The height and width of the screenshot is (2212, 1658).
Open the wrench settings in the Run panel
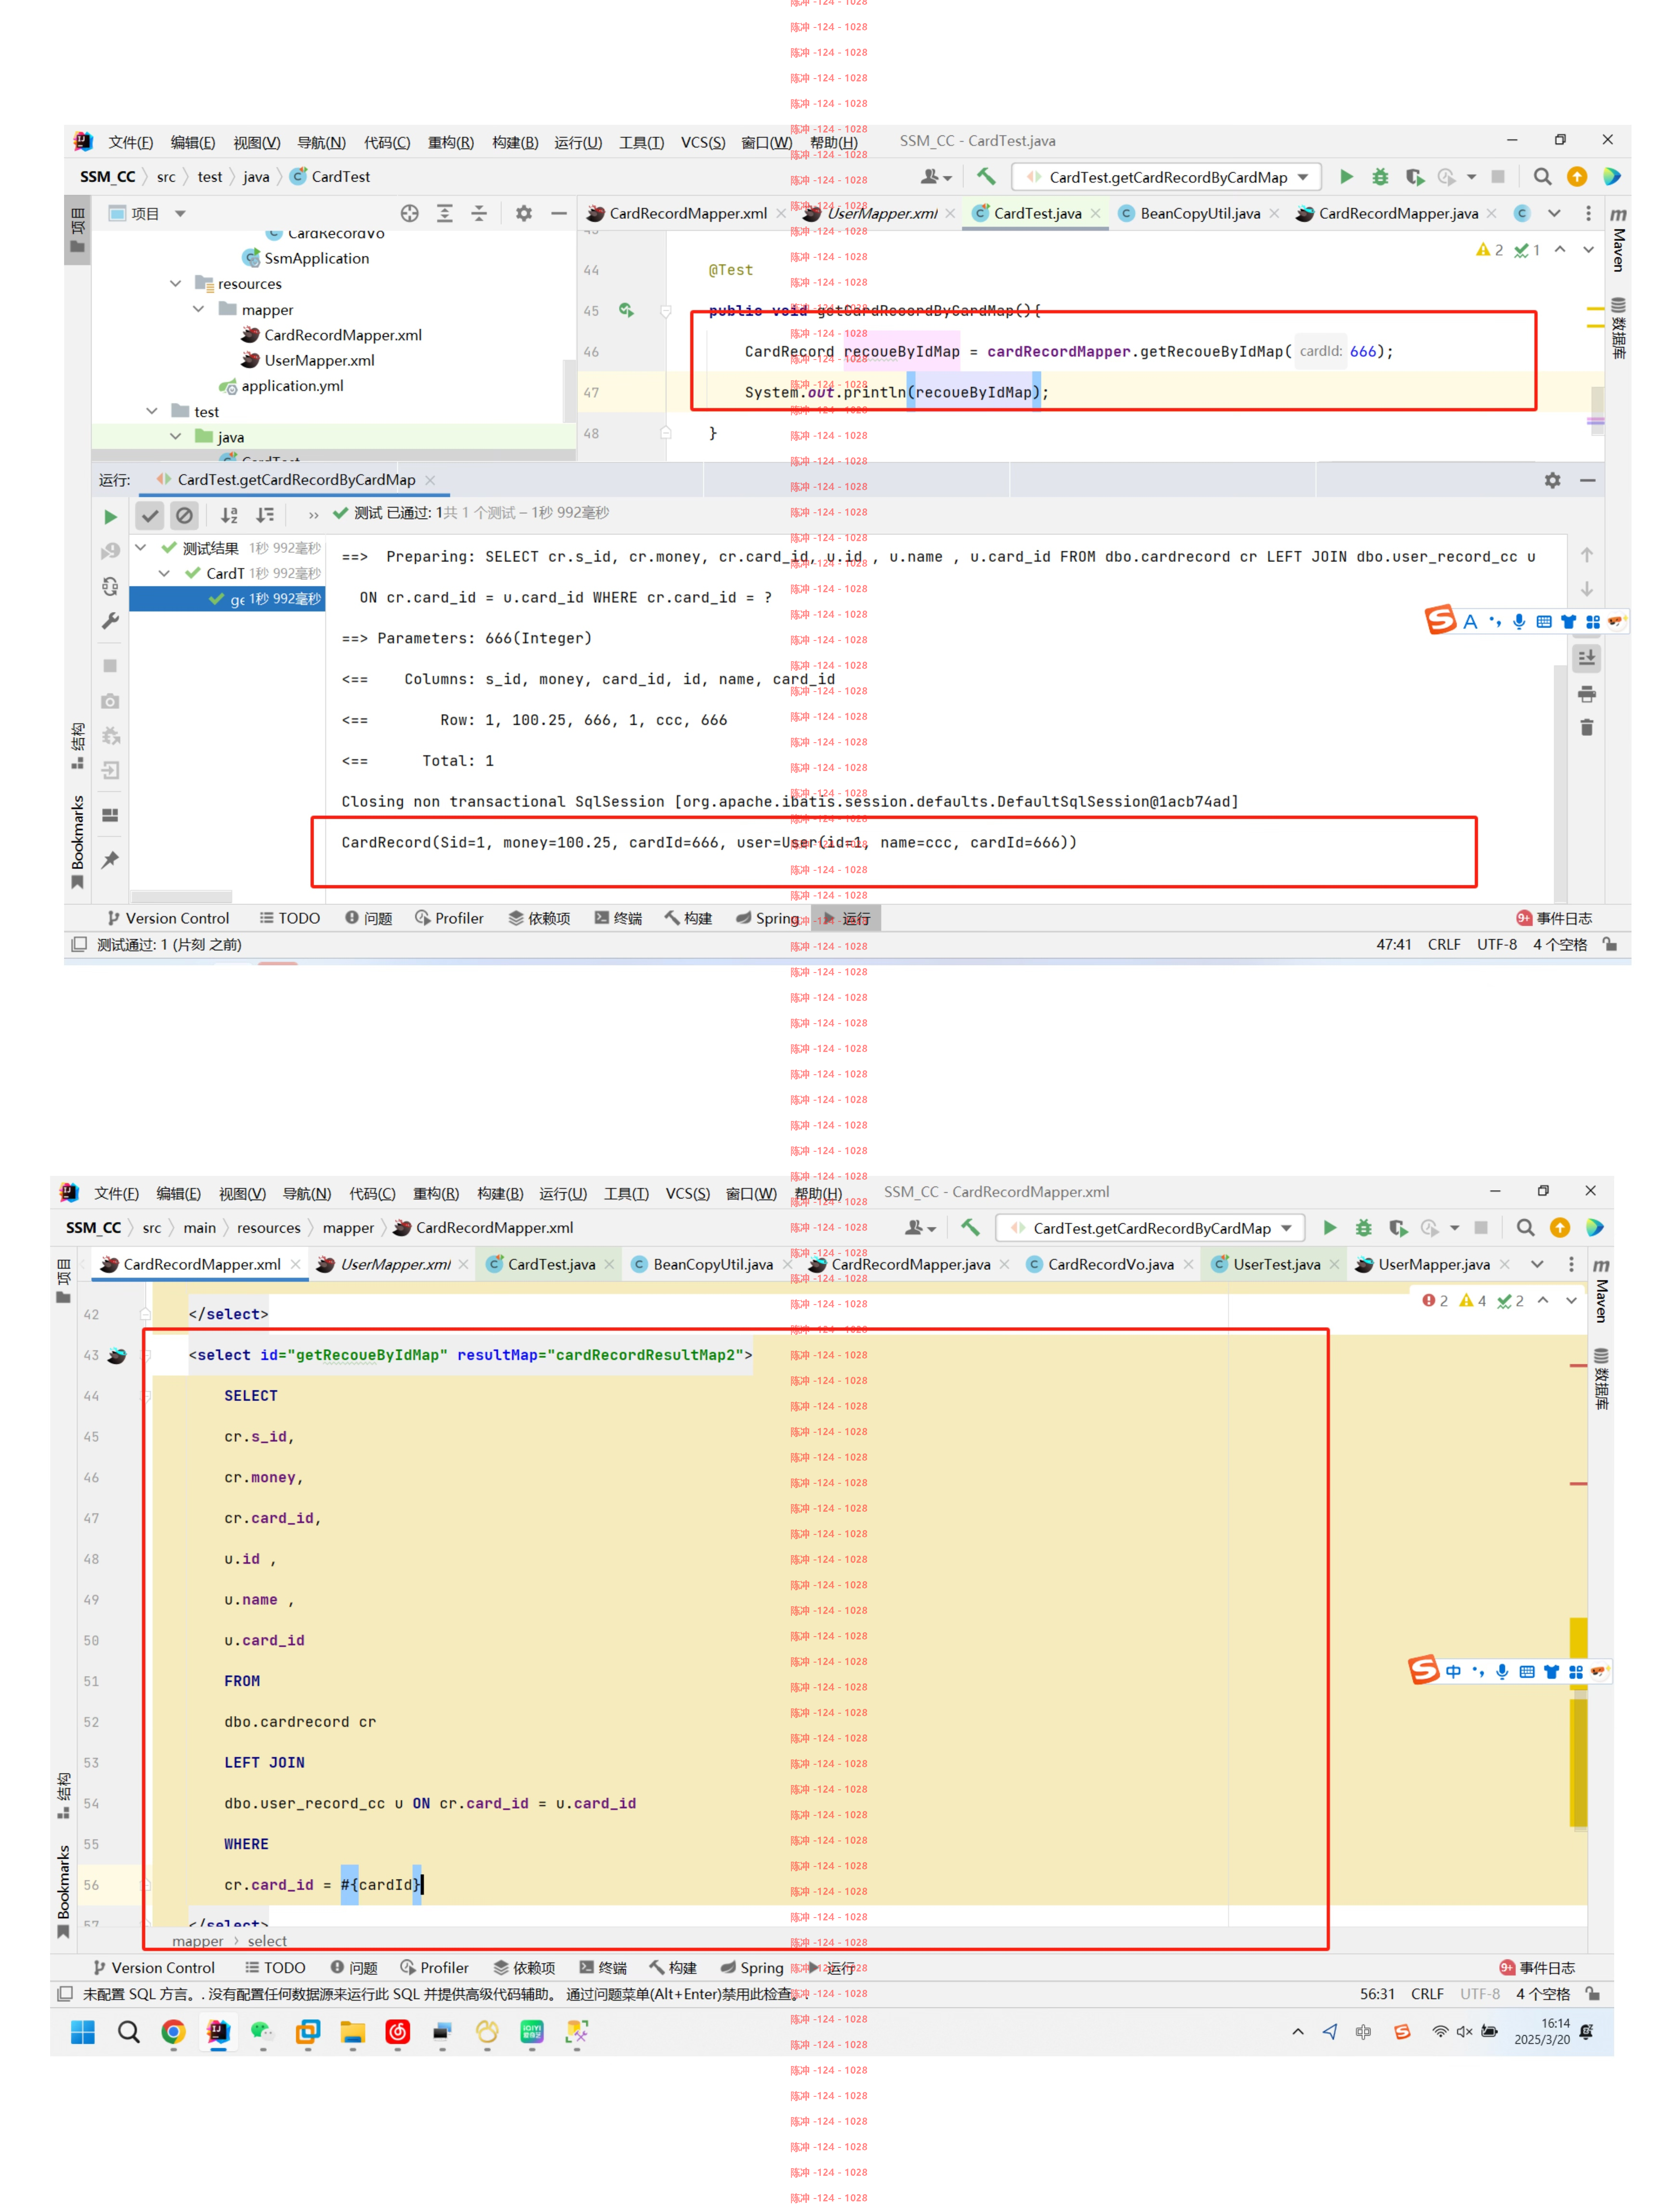[x=110, y=621]
